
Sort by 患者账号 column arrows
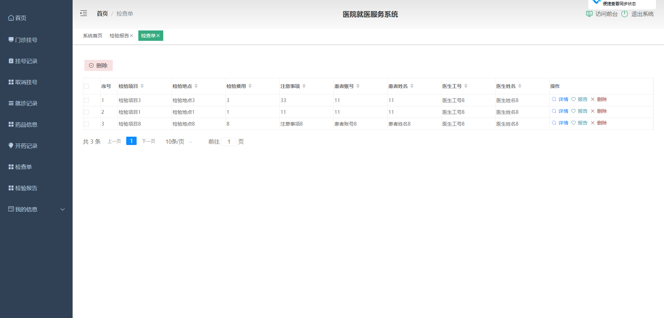point(358,86)
